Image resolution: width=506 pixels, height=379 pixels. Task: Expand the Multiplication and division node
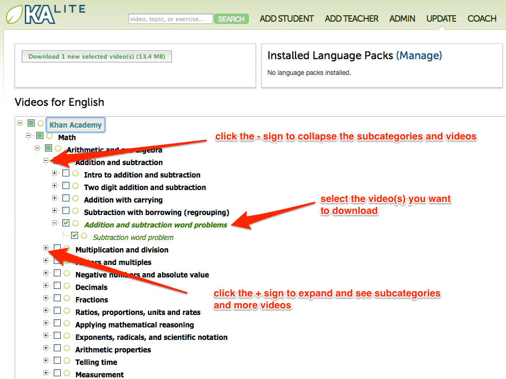pos(46,248)
